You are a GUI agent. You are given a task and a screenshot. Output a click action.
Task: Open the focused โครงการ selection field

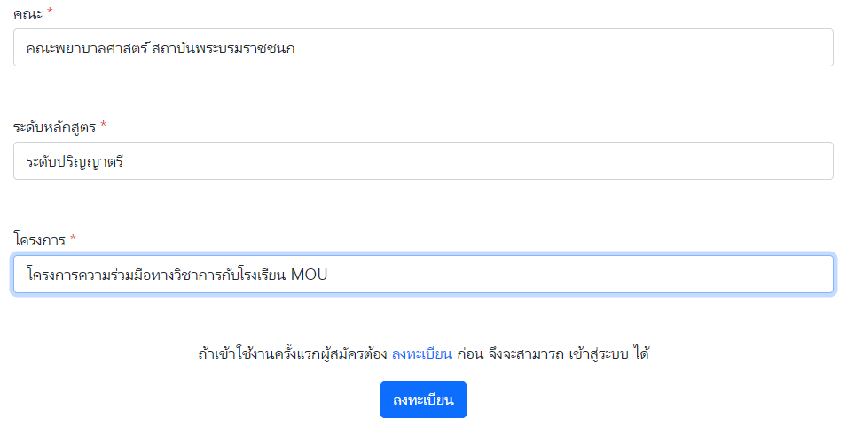(423, 275)
